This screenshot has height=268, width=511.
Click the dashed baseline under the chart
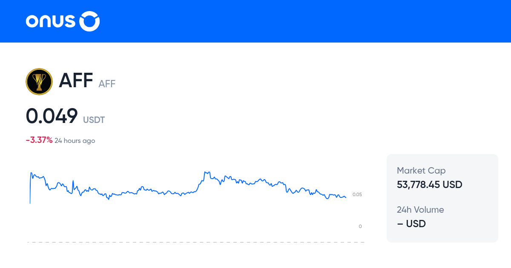[196, 242]
